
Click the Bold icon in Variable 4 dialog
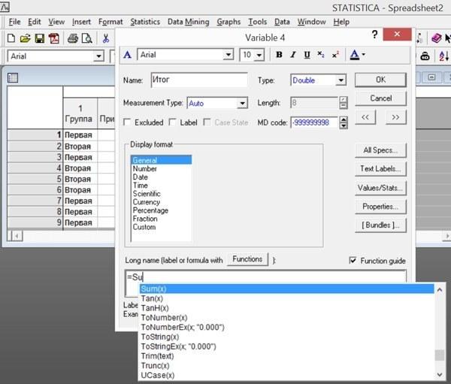(279, 55)
